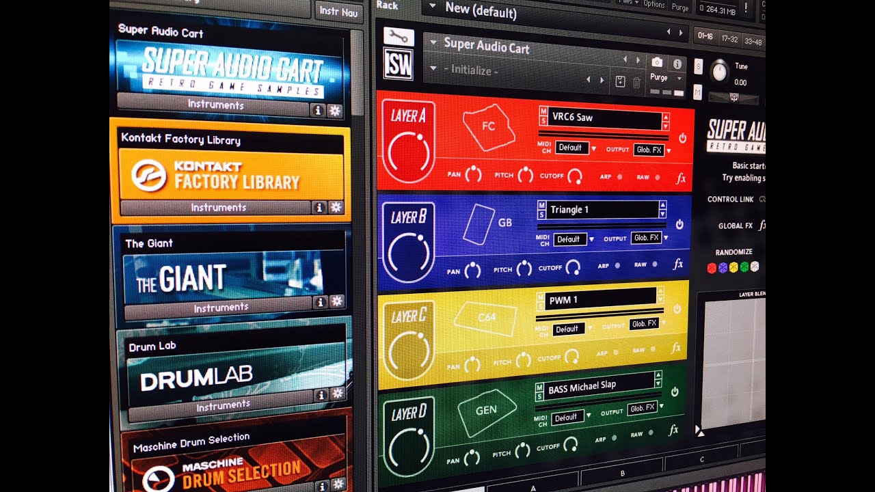Toggle power for Layer A

[682, 138]
